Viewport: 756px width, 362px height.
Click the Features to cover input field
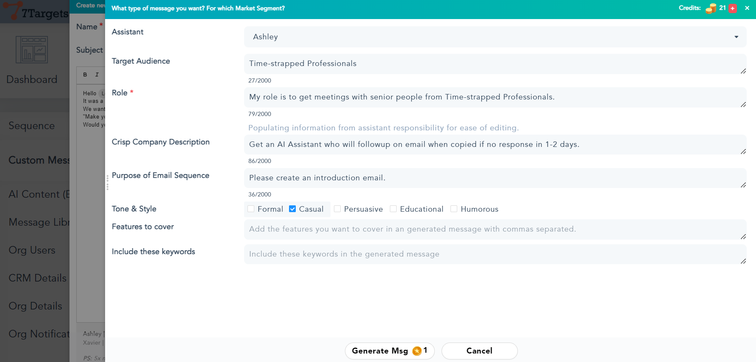pos(495,229)
